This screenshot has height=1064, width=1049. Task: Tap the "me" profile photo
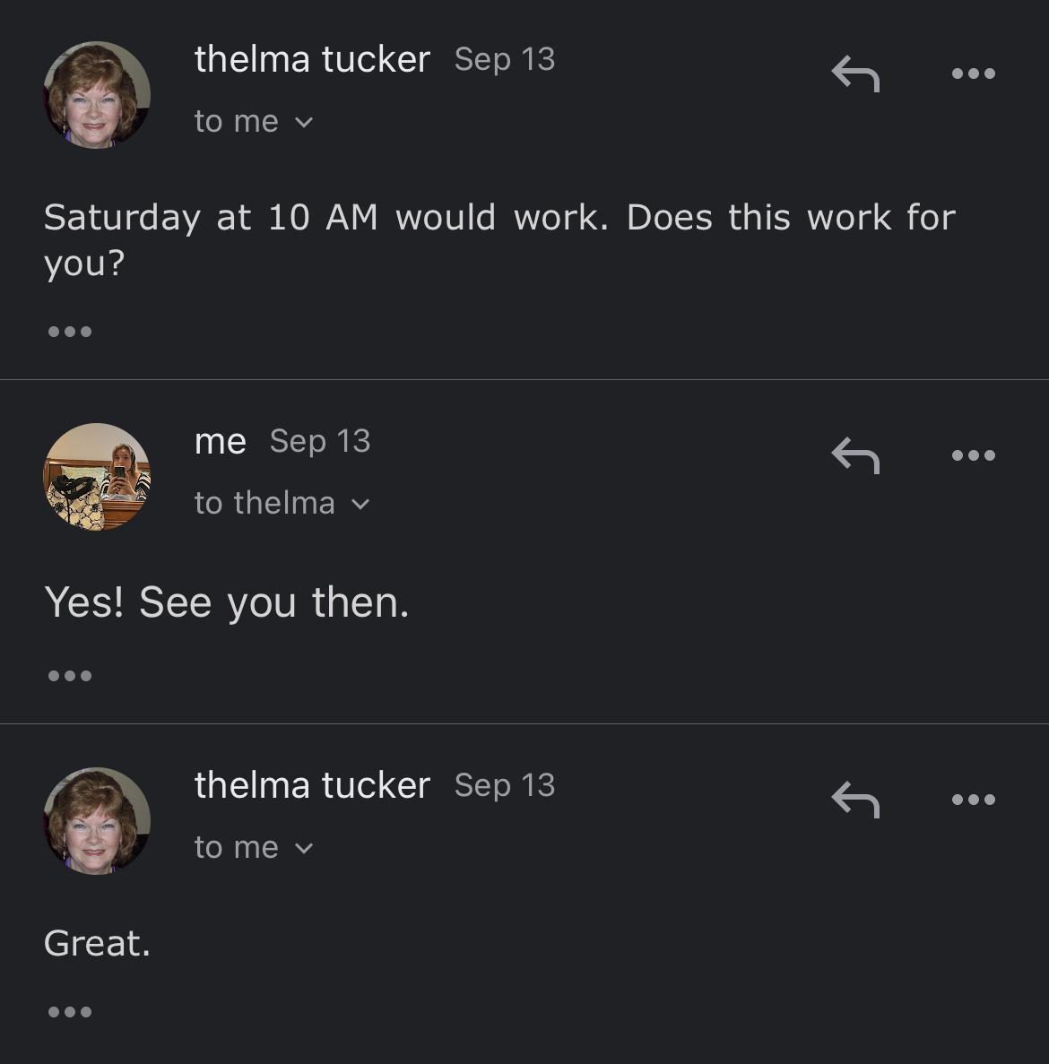point(97,477)
